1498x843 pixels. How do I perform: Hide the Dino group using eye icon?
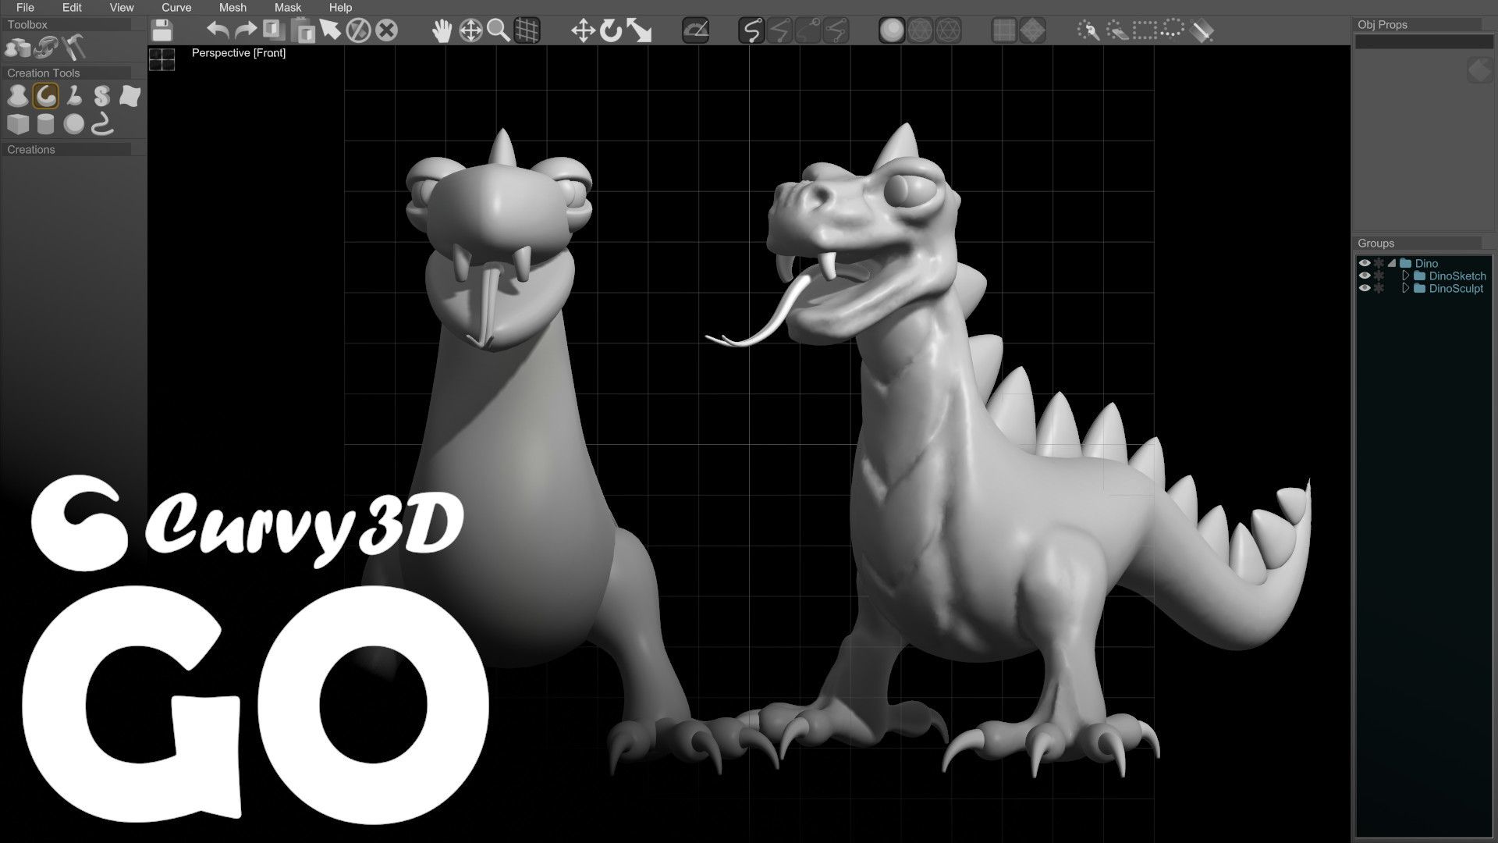tap(1365, 263)
